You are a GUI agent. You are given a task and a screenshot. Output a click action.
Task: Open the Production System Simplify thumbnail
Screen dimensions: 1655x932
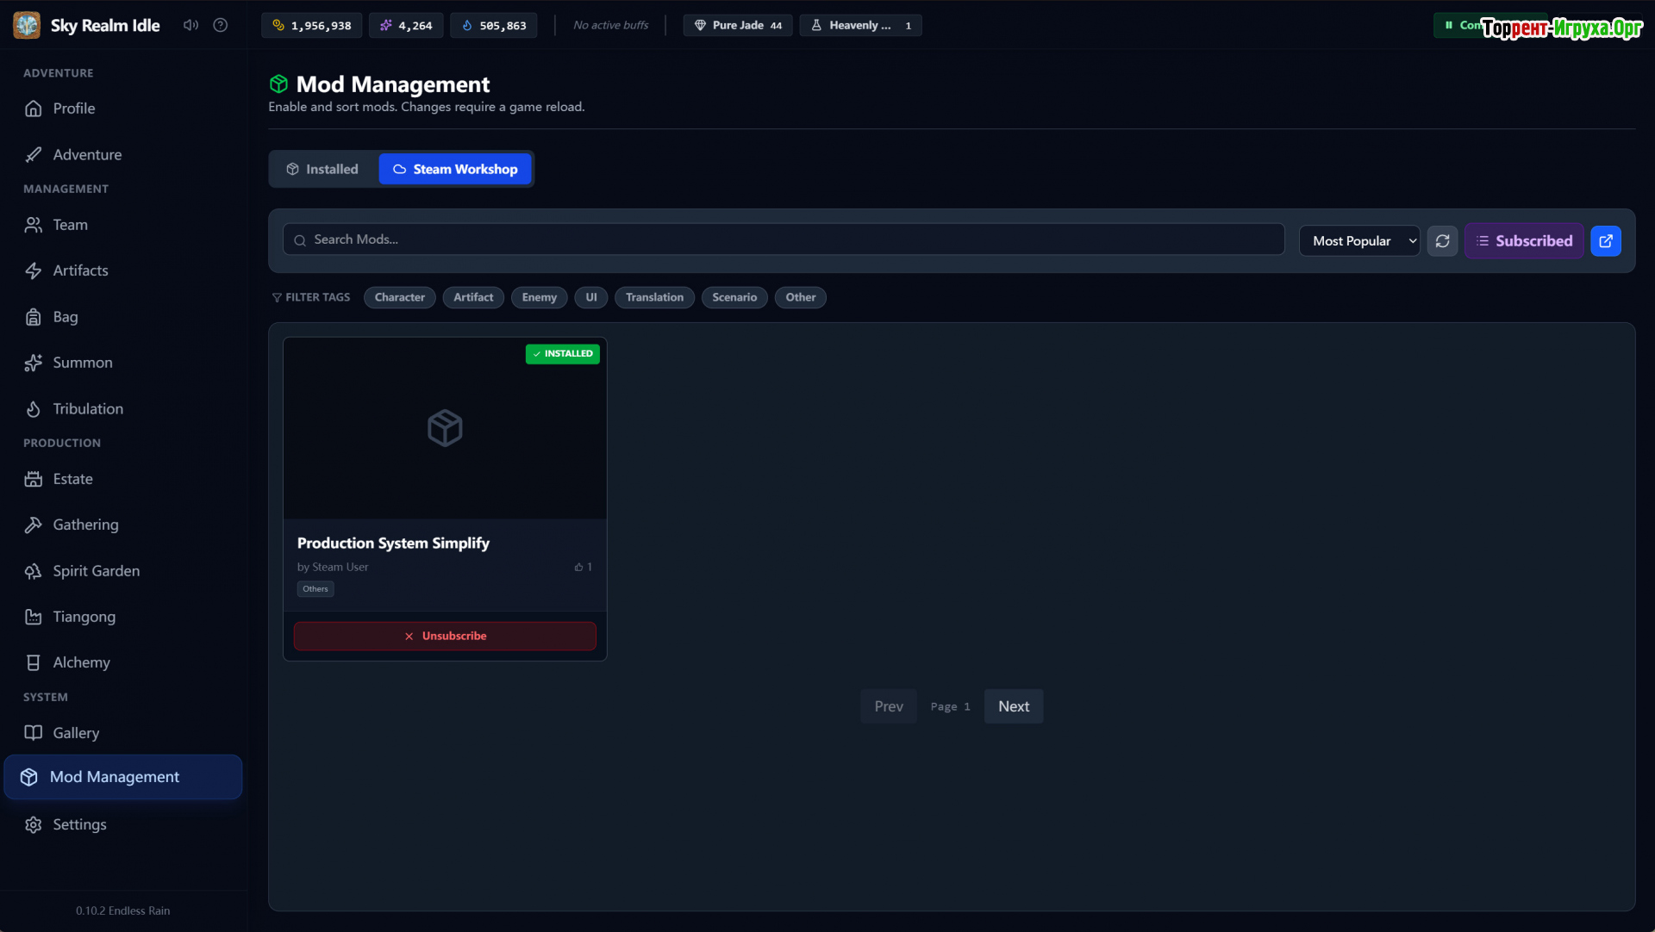[x=445, y=428]
